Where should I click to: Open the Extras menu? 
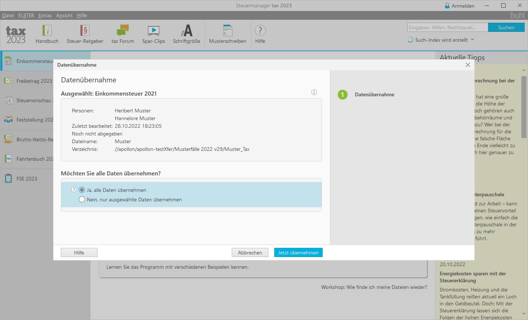(45, 15)
